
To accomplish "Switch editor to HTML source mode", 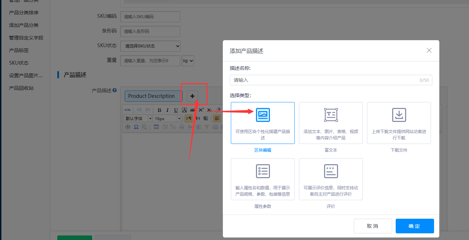I will [127, 110].
